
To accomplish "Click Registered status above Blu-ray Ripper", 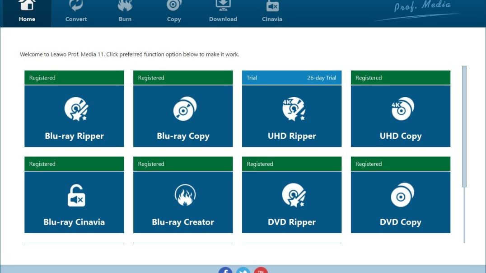I will 42,78.
